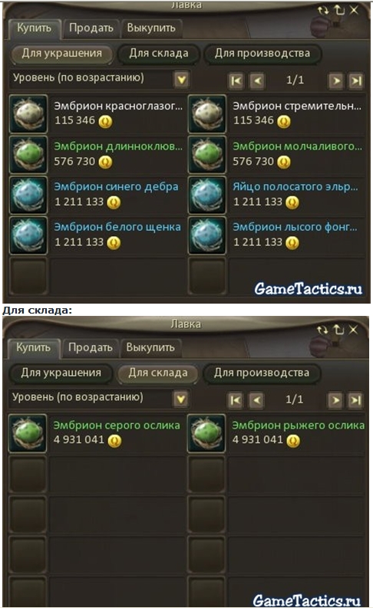This screenshot has width=373, height=608.
Task: Open the sort dropdown arrow in bottom shop window
Action: click(x=180, y=399)
